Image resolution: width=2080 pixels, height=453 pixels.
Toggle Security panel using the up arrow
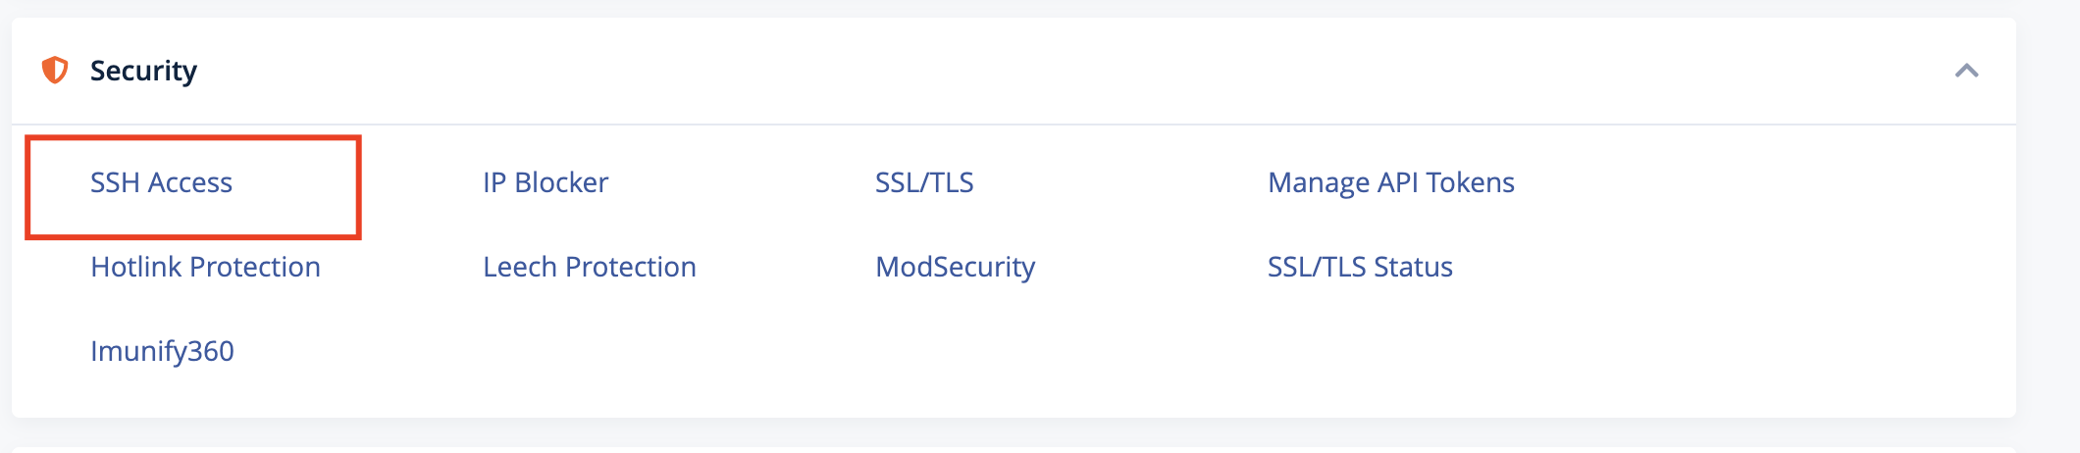pyautogui.click(x=1966, y=71)
